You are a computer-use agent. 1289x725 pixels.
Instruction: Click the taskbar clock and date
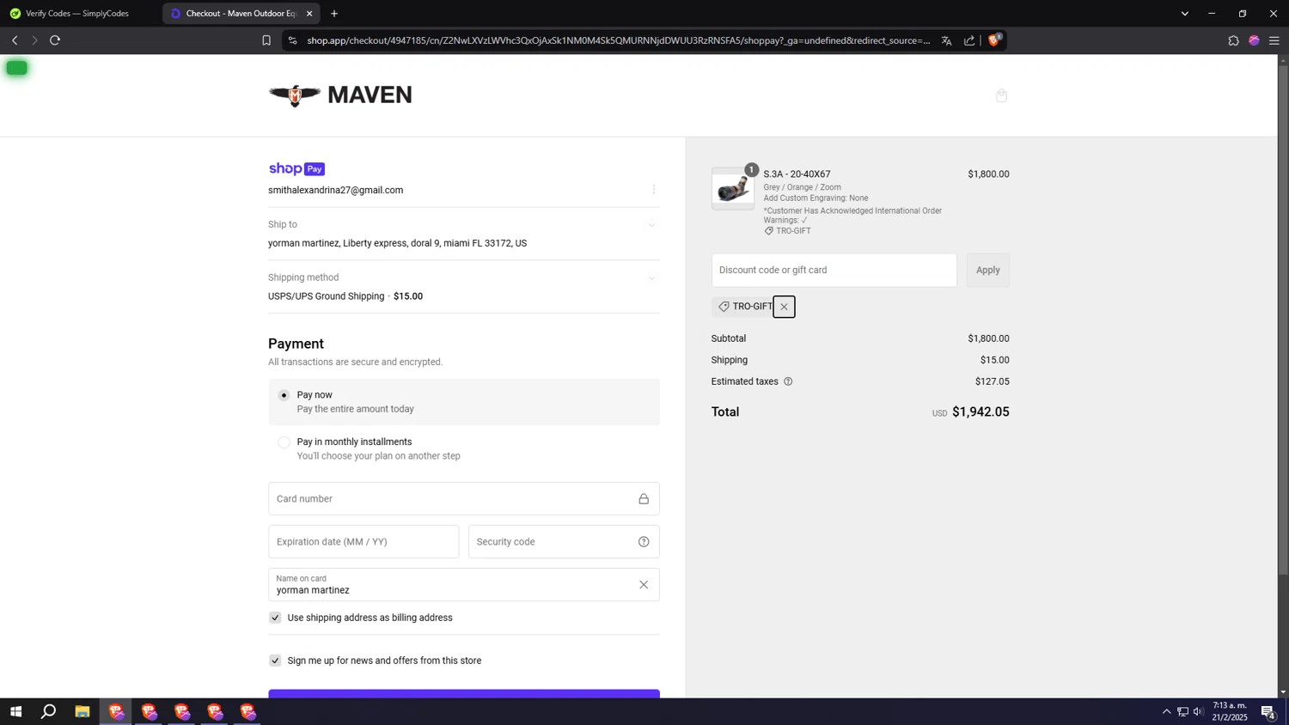pyautogui.click(x=1230, y=711)
